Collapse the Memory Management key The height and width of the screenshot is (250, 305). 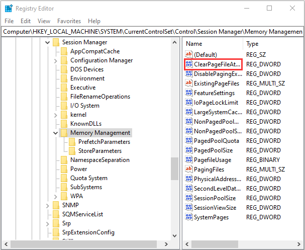click(55, 133)
